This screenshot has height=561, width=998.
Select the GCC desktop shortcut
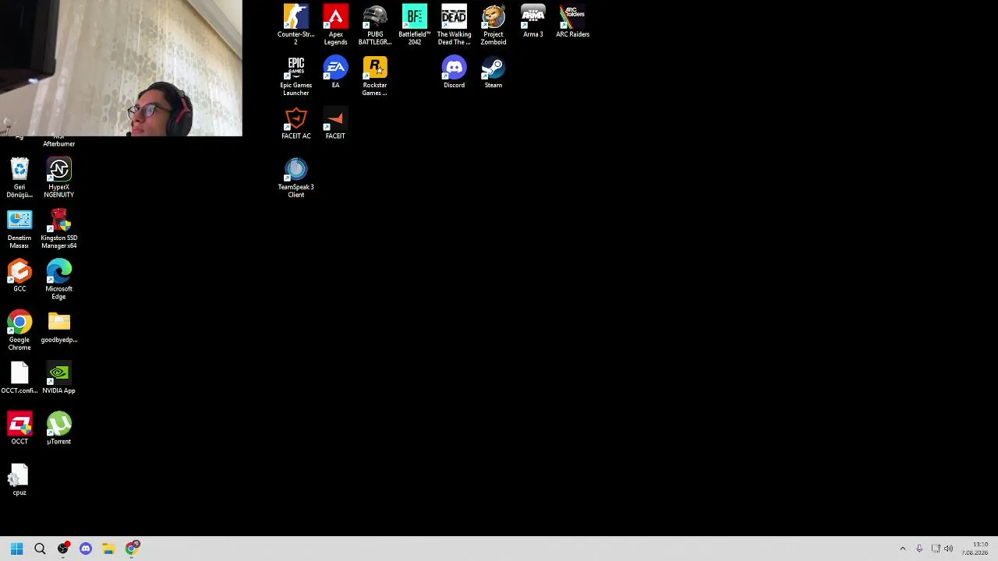pyautogui.click(x=19, y=276)
